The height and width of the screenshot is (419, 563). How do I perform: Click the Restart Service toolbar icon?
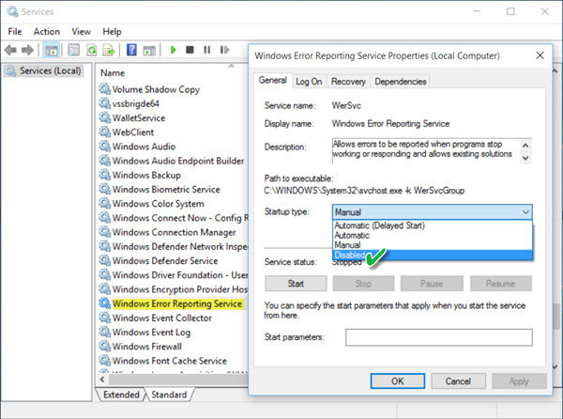pos(224,50)
